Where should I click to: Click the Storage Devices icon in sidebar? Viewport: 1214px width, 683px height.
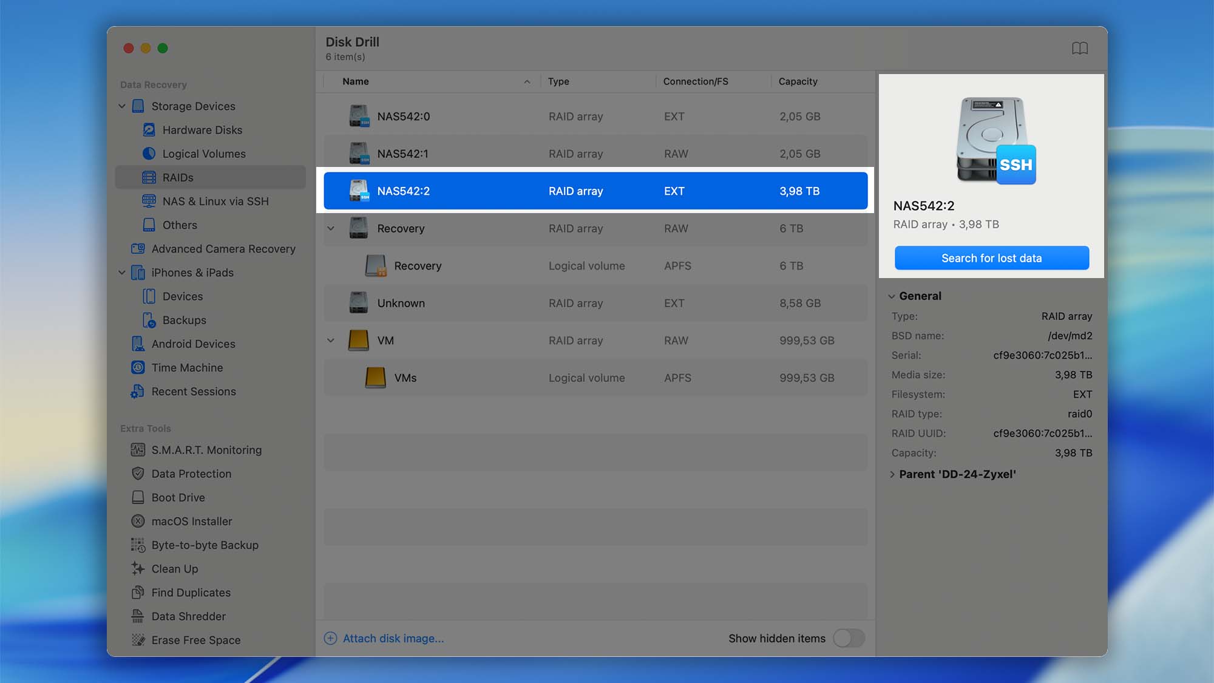tap(138, 106)
